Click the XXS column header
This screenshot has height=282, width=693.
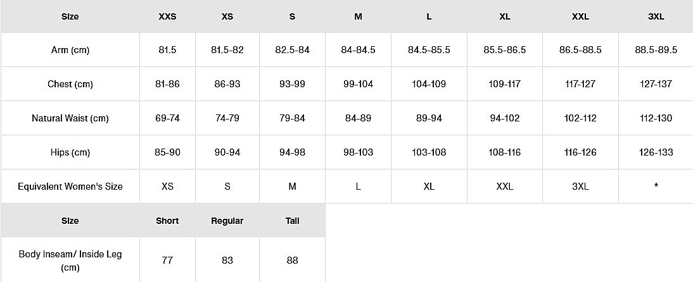pyautogui.click(x=167, y=16)
